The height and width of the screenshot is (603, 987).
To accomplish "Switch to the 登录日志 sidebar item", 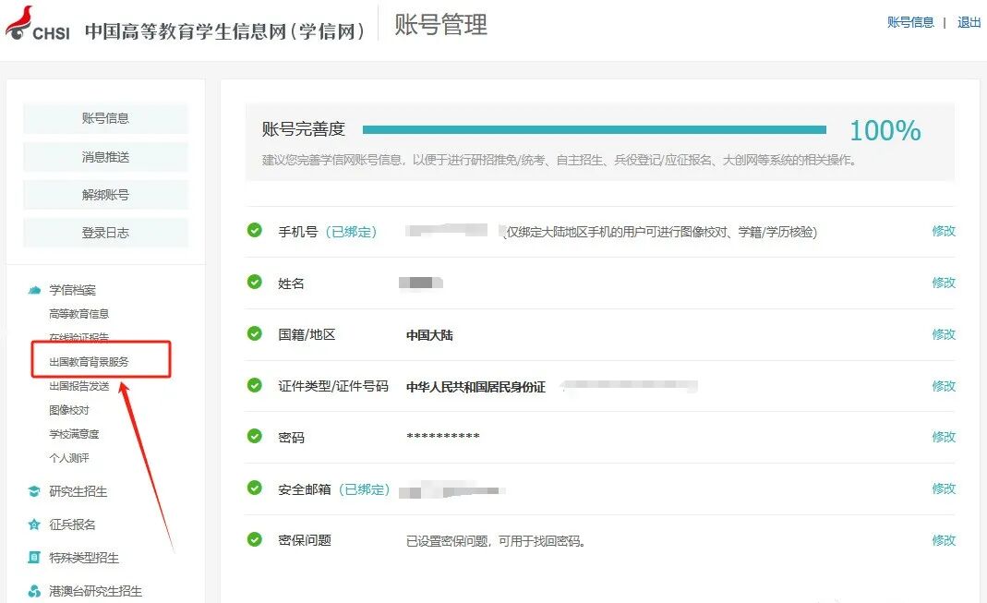I will (104, 232).
